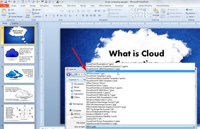Toggle Italic formatting
This screenshot has width=200, height=129.
pos(50,16)
